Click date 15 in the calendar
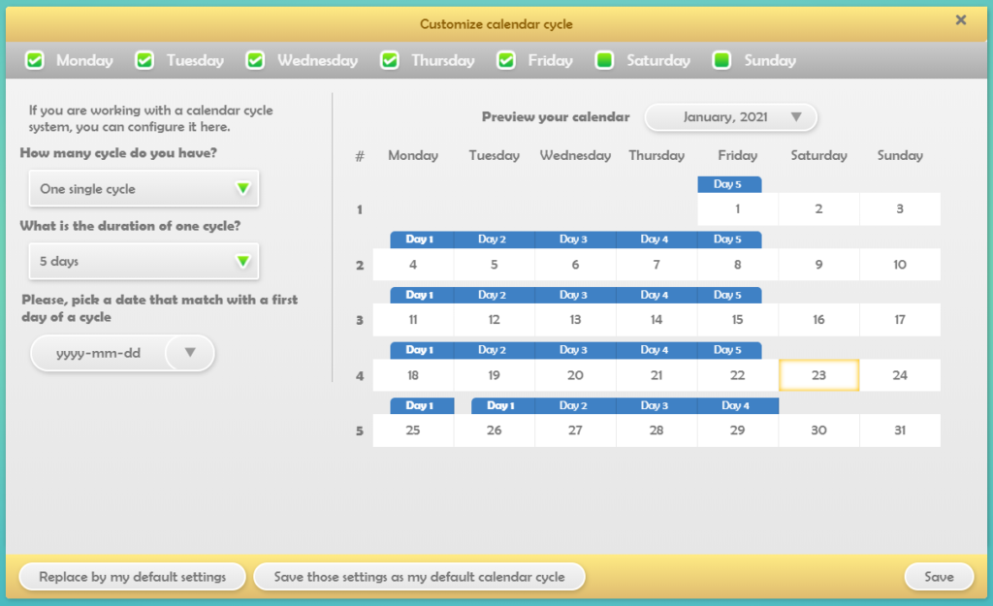Viewport: 993px width, 606px height. [738, 320]
